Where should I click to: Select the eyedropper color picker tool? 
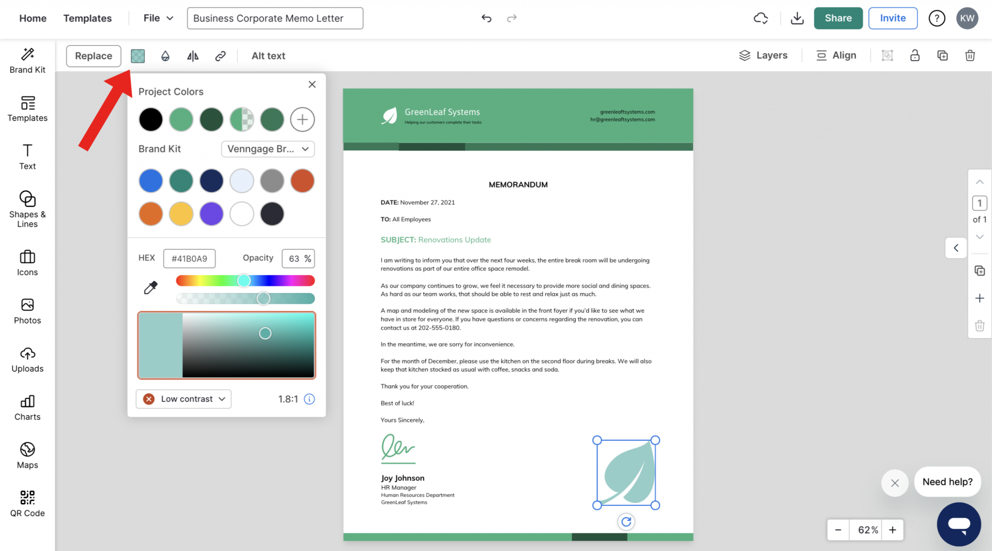(150, 287)
